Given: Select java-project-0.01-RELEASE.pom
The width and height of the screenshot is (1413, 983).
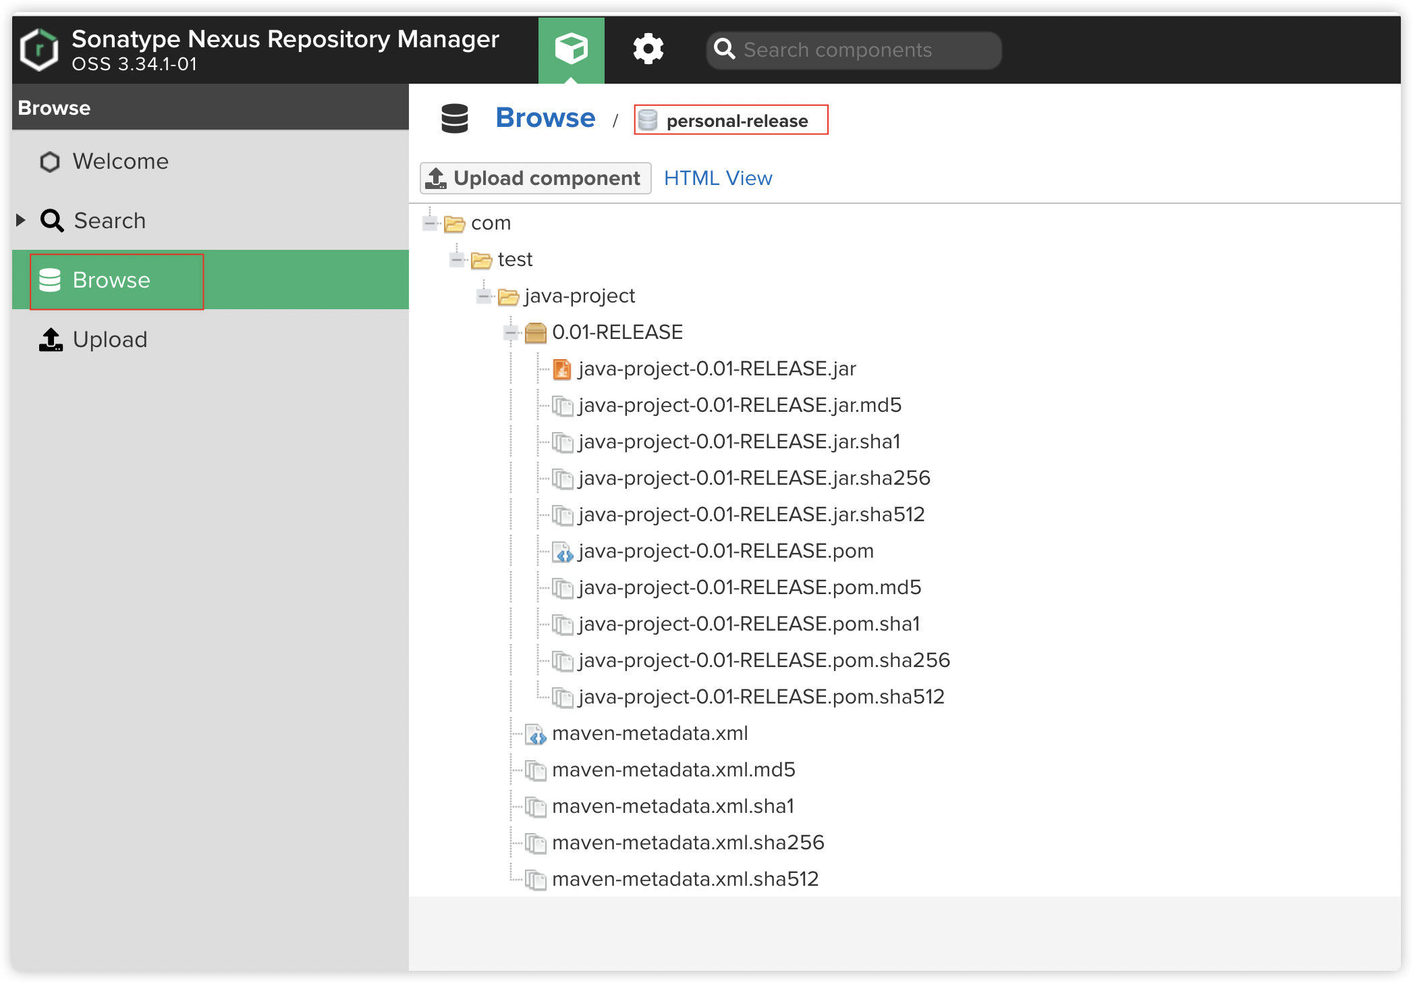Looking at the screenshot, I should click(x=725, y=551).
